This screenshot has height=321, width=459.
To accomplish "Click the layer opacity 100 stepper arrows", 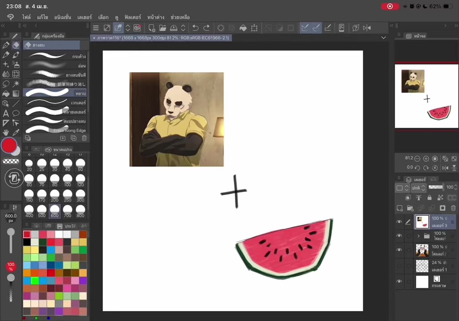I will [x=455, y=187].
